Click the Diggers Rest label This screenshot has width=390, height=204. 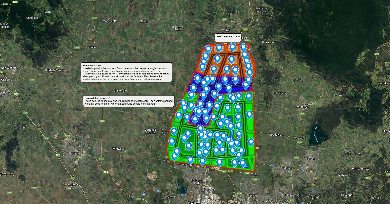click(x=71, y=185)
